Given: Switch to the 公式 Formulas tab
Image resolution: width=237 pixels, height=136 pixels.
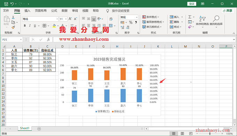Looking at the screenshot, I should coord(54,11).
